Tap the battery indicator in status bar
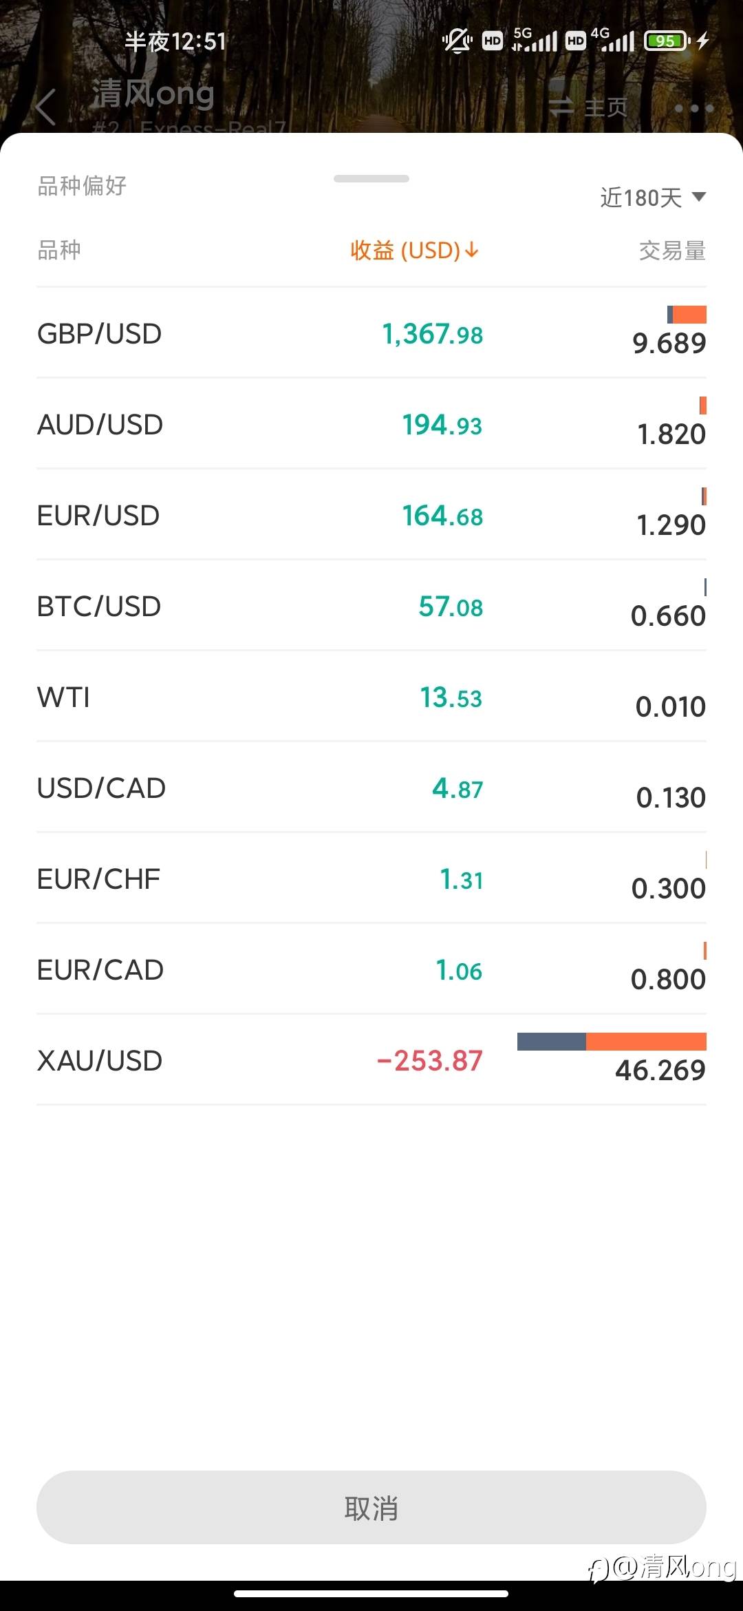Screen dimensions: 743x1611 click(x=666, y=41)
